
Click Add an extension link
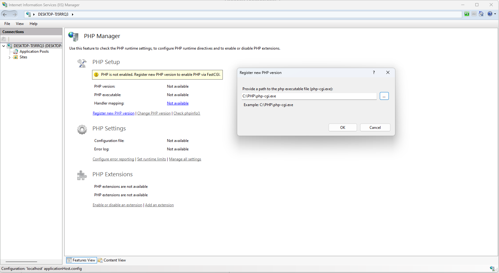pos(159,205)
